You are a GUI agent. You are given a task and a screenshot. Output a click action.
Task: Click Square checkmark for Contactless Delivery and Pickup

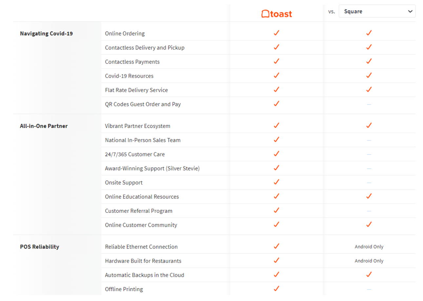click(369, 47)
